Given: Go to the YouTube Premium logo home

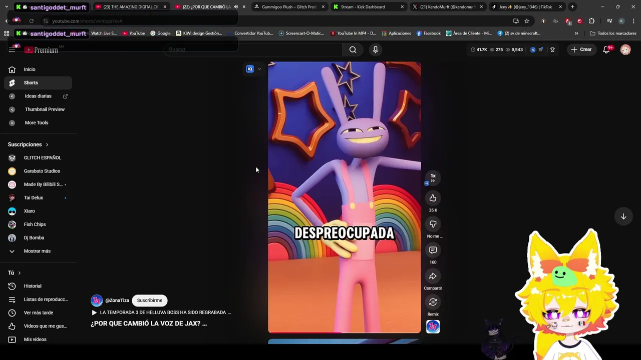Looking at the screenshot, I should [41, 49].
